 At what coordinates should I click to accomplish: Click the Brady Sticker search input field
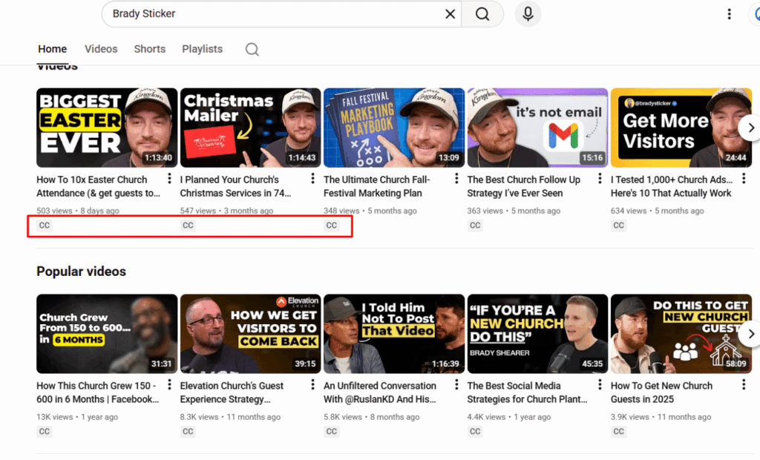click(275, 14)
